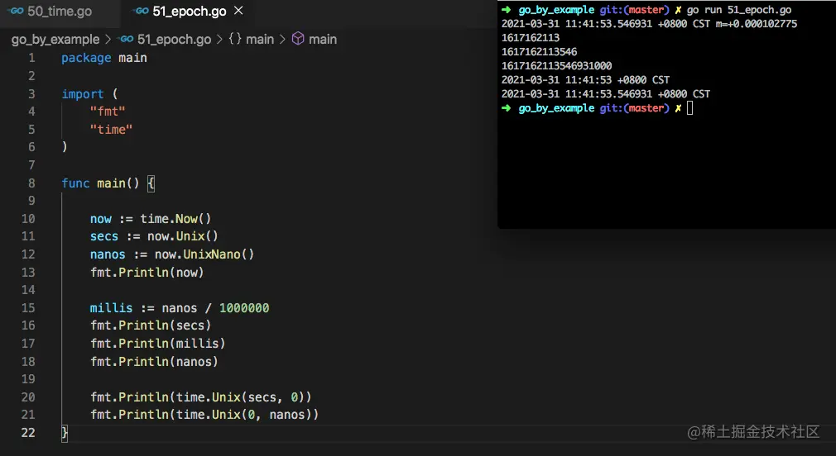836x456 pixels.
Task: Click the curly braces namespace icon in breadcrumb
Action: pyautogui.click(x=235, y=39)
